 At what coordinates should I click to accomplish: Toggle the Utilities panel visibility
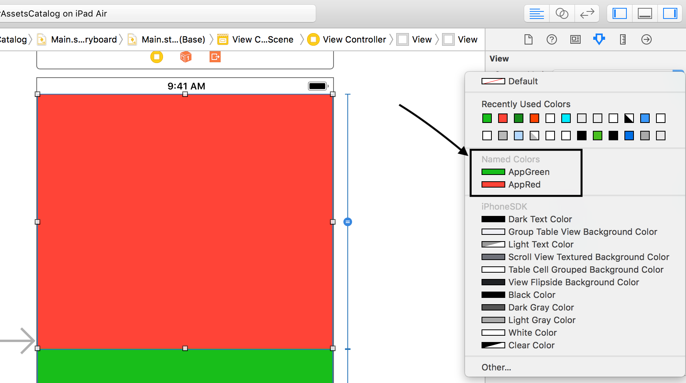tap(670, 14)
